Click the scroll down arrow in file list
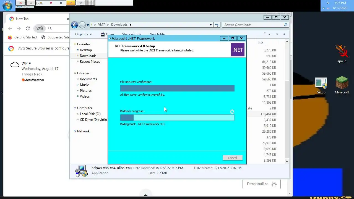The height and width of the screenshot is (199, 354). [x=287, y=161]
